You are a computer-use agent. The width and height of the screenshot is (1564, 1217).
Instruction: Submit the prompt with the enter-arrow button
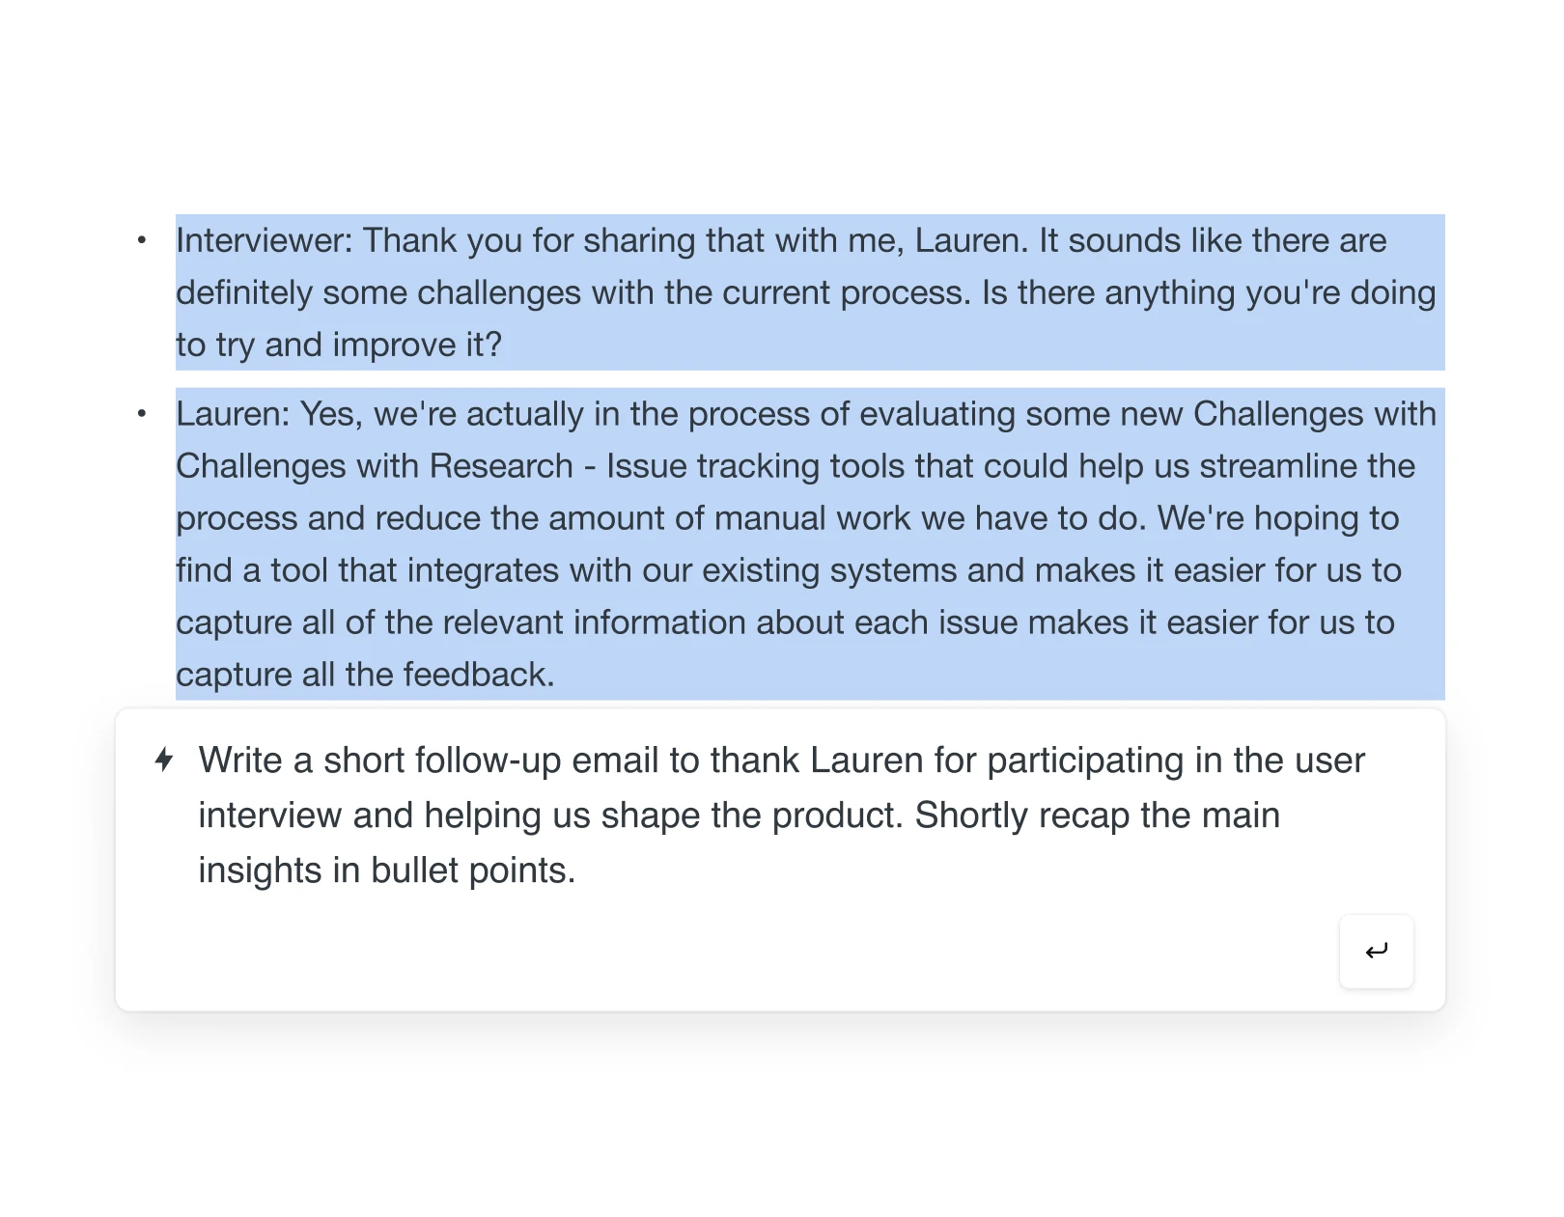pos(1376,952)
